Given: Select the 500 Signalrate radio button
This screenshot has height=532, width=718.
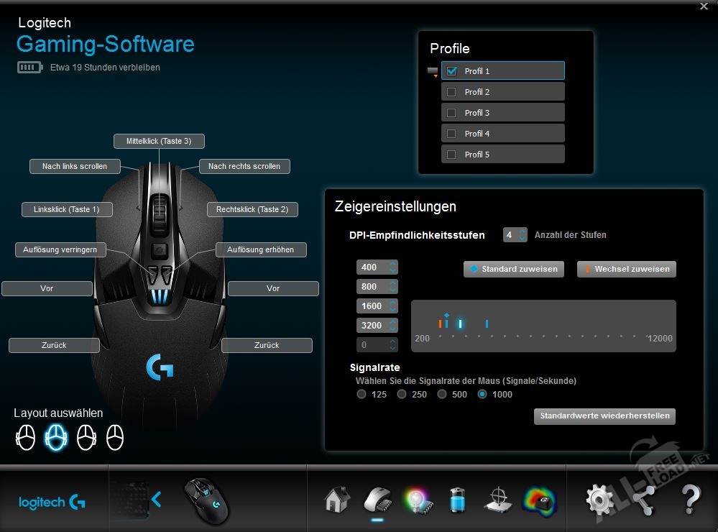Looking at the screenshot, I should (442, 394).
